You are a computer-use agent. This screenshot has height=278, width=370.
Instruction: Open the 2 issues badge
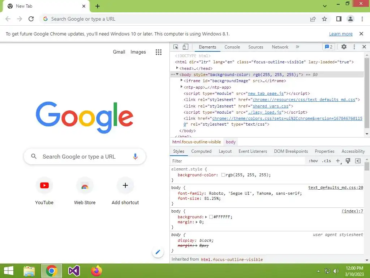pyautogui.click(x=328, y=47)
